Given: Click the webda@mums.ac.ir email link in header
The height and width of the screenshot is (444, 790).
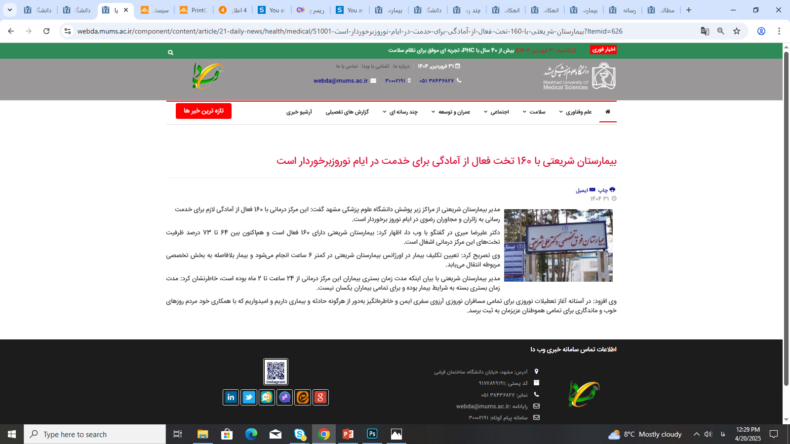Looking at the screenshot, I should 341,80.
